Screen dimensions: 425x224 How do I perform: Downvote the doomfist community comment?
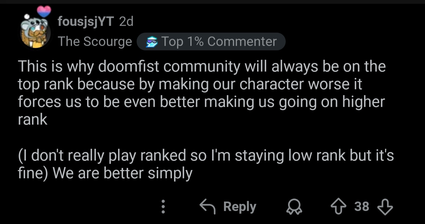coord(385,207)
